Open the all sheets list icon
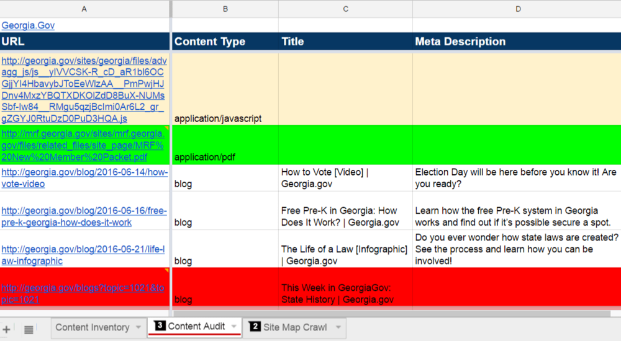The width and height of the screenshot is (621, 341). tap(29, 329)
